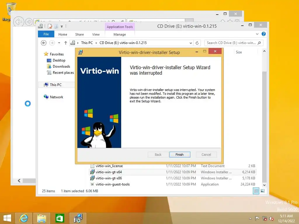Click breadcrumb arrow after This PC
This screenshot has height=224, width=299.
(96, 43)
